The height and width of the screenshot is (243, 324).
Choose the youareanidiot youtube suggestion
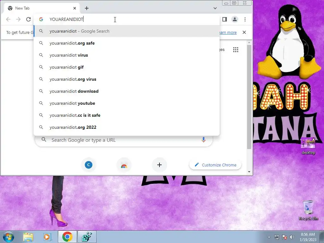pyautogui.click(x=127, y=103)
